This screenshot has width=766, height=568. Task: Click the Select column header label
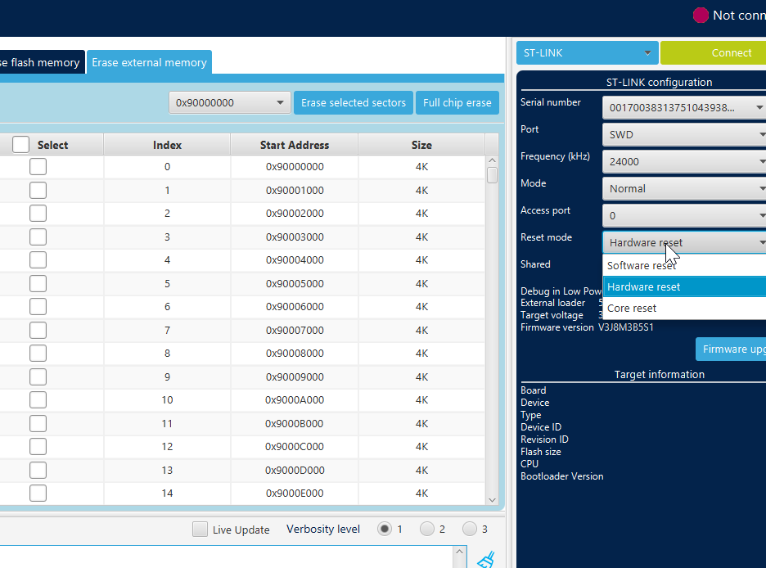pos(52,145)
